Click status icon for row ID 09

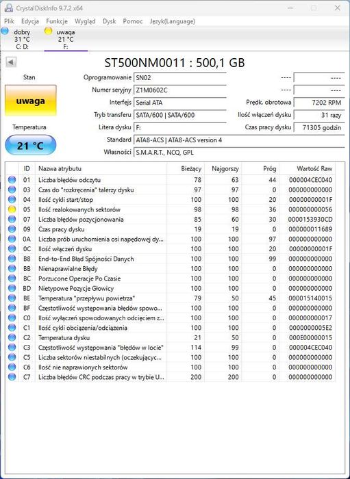12,229
